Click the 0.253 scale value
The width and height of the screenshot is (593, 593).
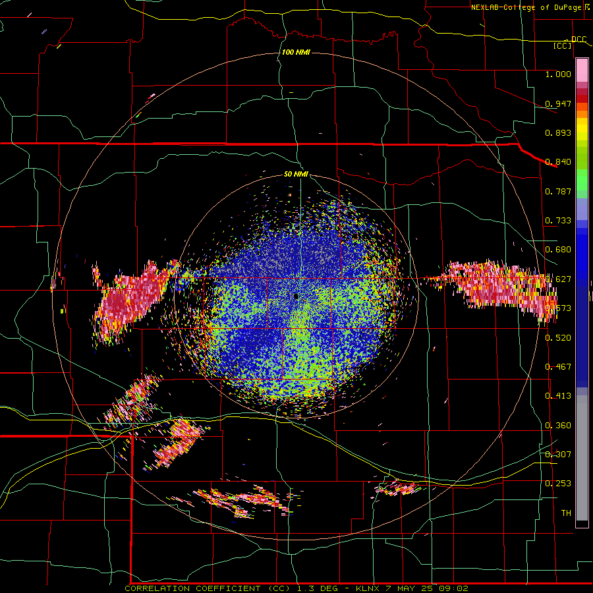[x=558, y=484]
